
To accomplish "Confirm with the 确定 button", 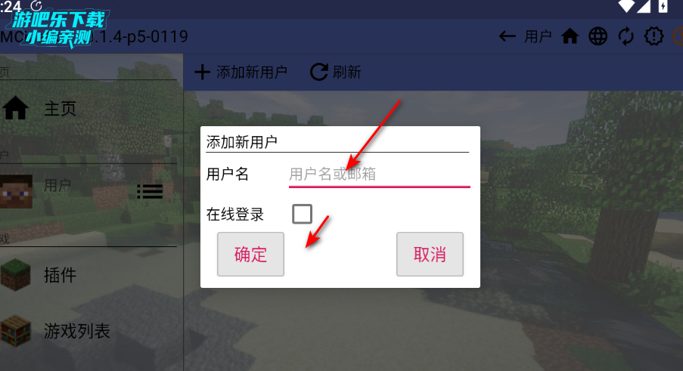I will point(250,254).
